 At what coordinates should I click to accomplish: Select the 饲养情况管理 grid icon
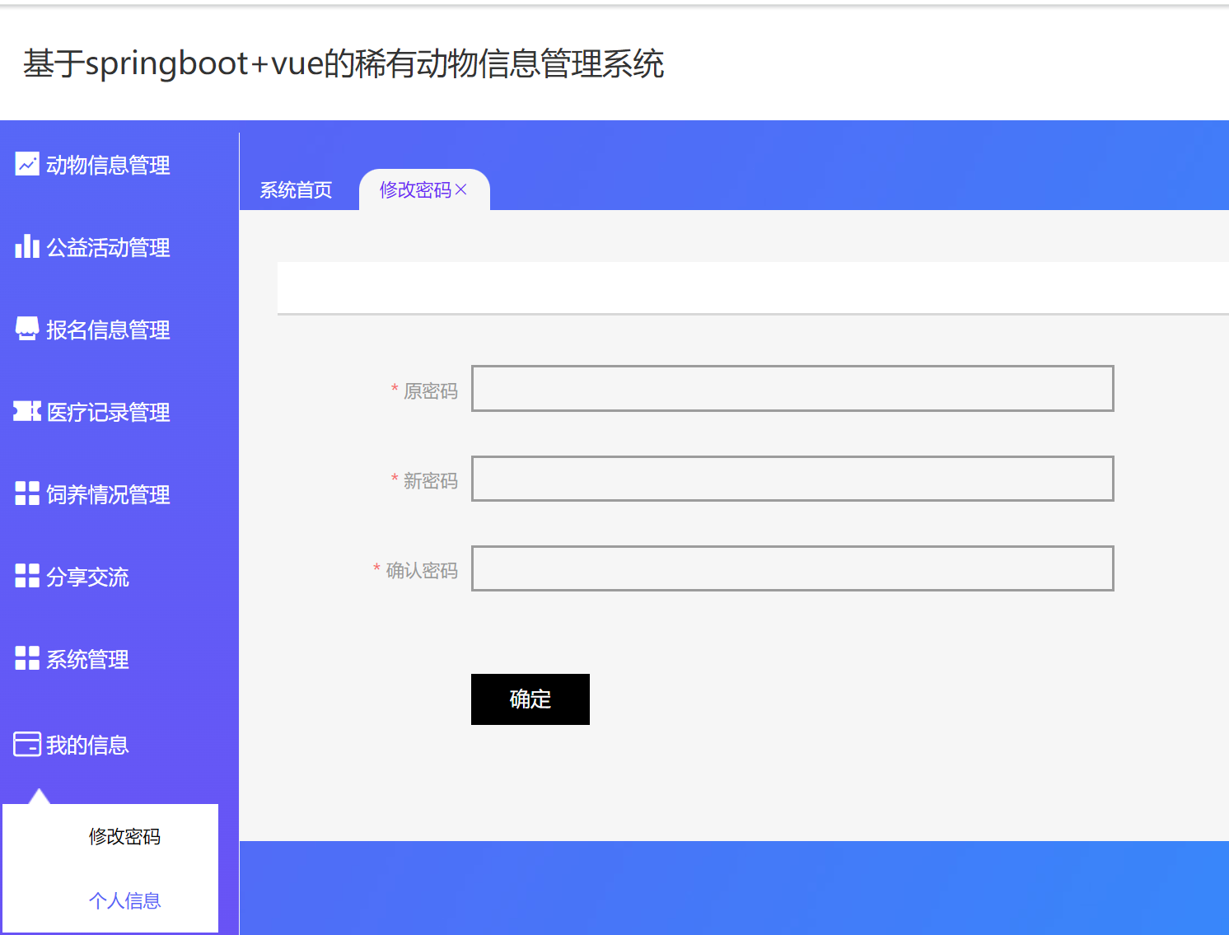pyautogui.click(x=26, y=494)
